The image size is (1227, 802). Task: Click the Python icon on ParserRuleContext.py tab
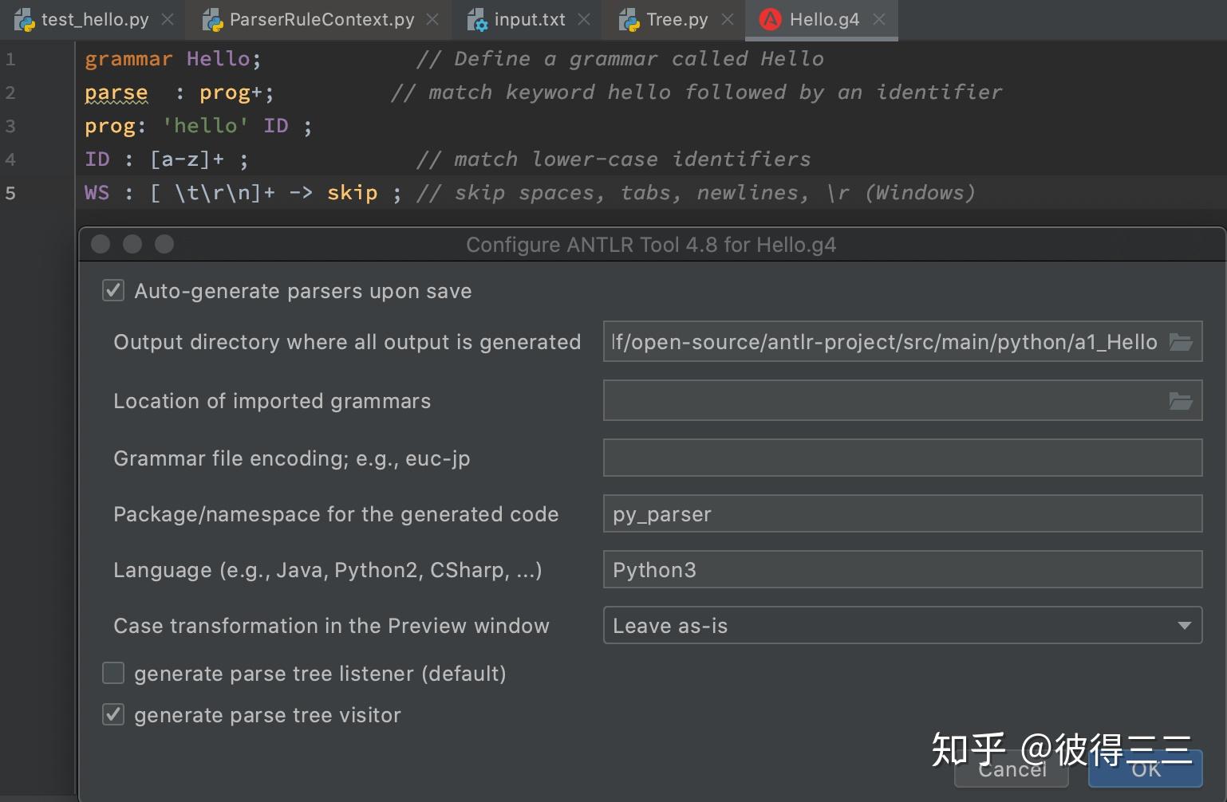212,18
